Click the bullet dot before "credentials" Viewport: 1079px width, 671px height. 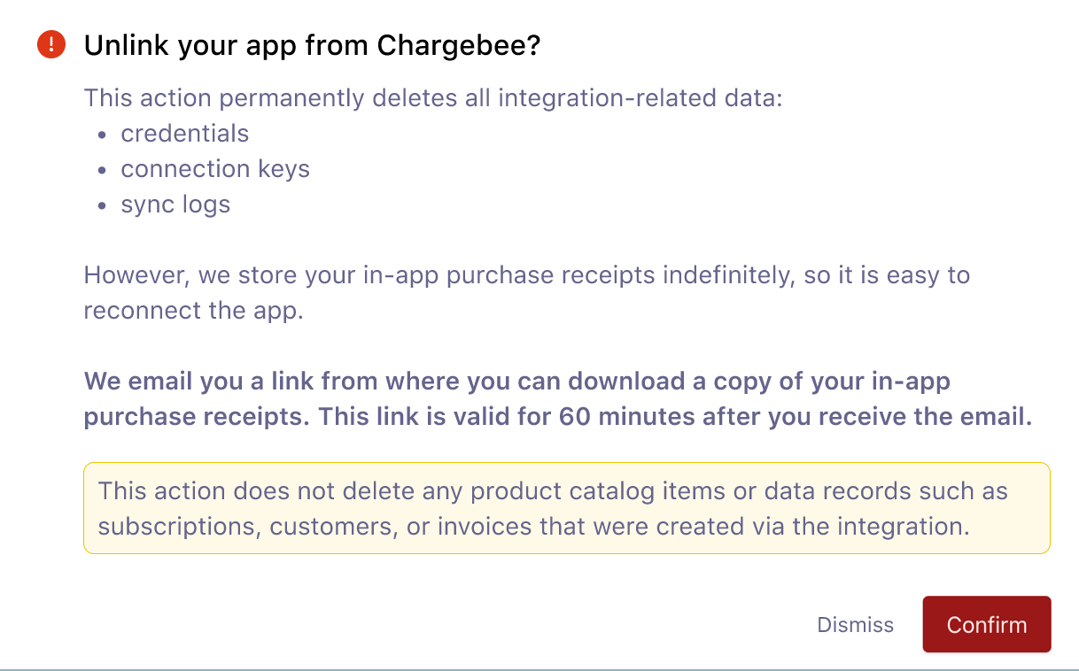click(x=102, y=135)
